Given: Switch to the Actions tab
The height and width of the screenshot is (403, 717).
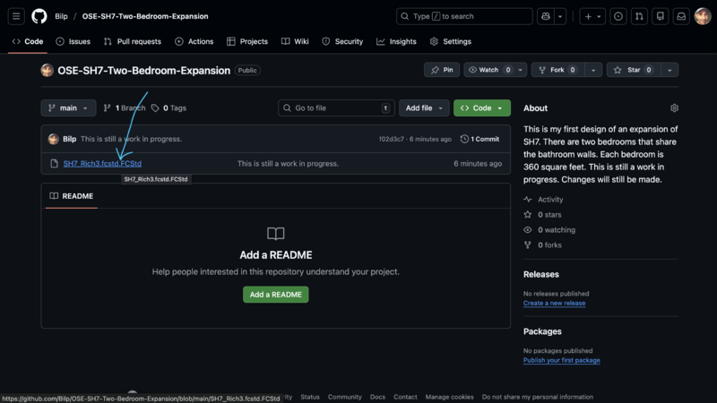Looking at the screenshot, I should tap(194, 41).
